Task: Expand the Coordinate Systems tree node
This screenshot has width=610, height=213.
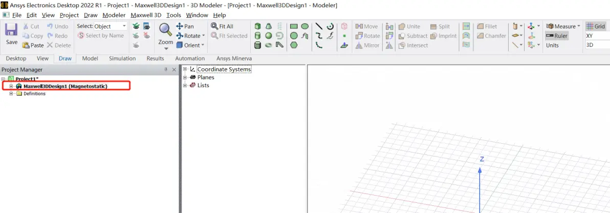Action: pos(185,69)
